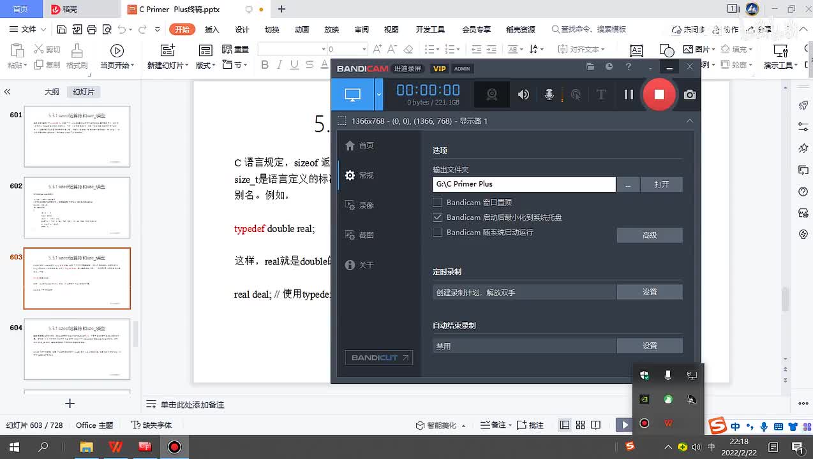The height and width of the screenshot is (459, 813).
Task: Open the 版式 layout dropdown
Action: click(x=205, y=65)
